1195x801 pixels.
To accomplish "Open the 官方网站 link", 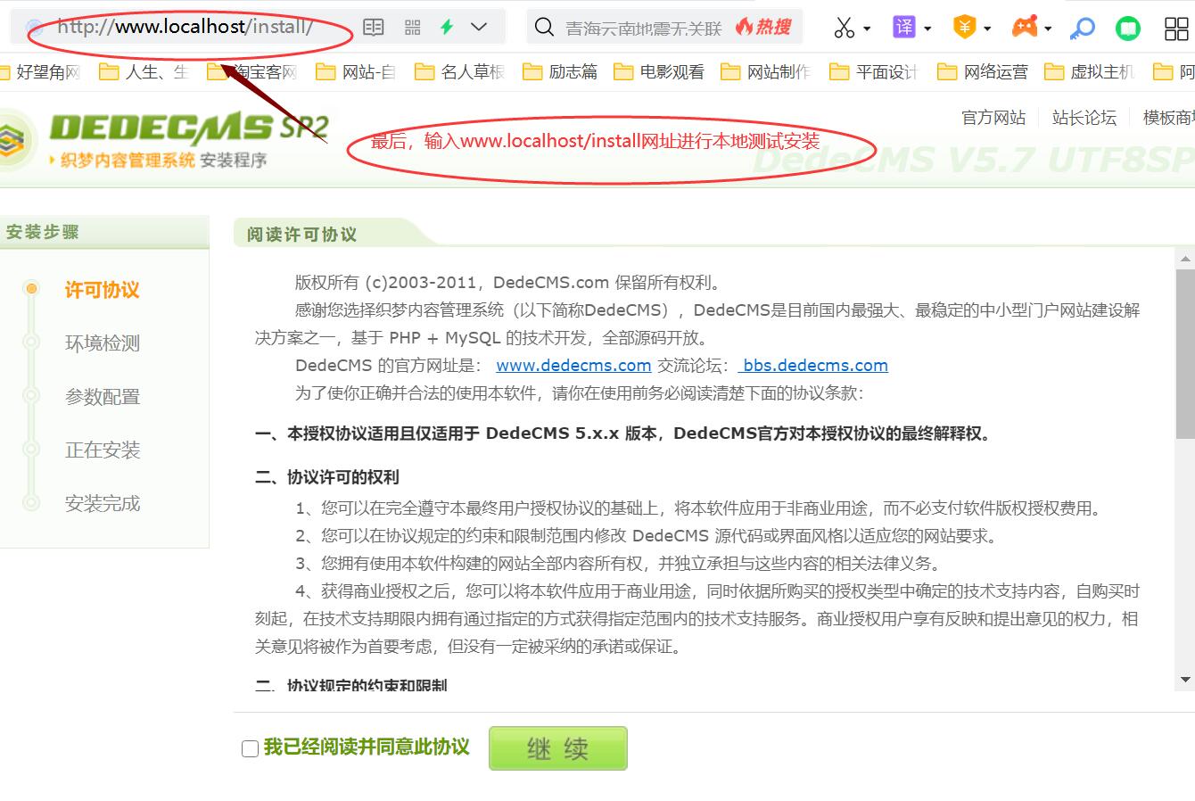I will click(x=993, y=118).
